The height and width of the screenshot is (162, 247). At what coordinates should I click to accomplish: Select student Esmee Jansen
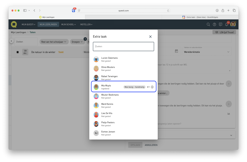tap(123, 133)
